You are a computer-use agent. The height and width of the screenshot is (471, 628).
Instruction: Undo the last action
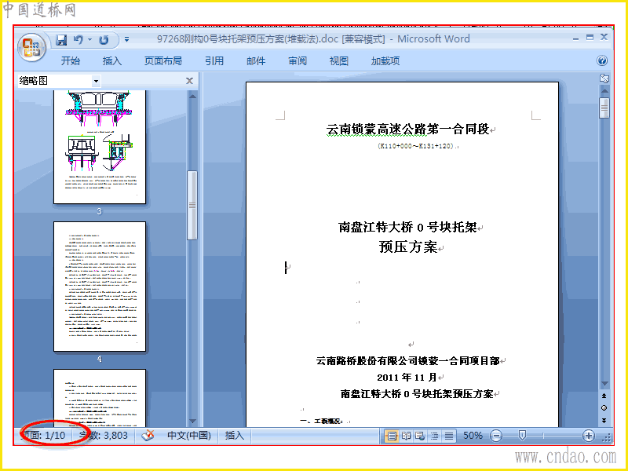78,40
